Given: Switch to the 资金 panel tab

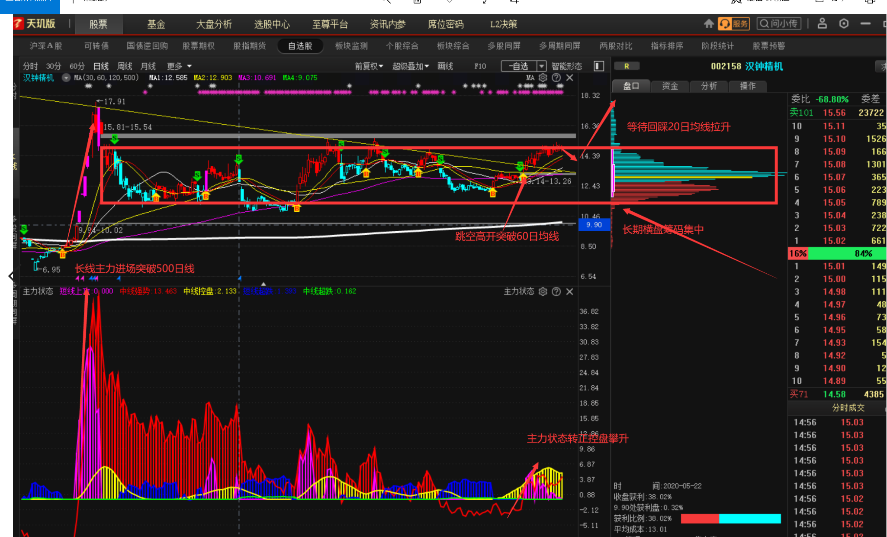Looking at the screenshot, I should tap(670, 86).
